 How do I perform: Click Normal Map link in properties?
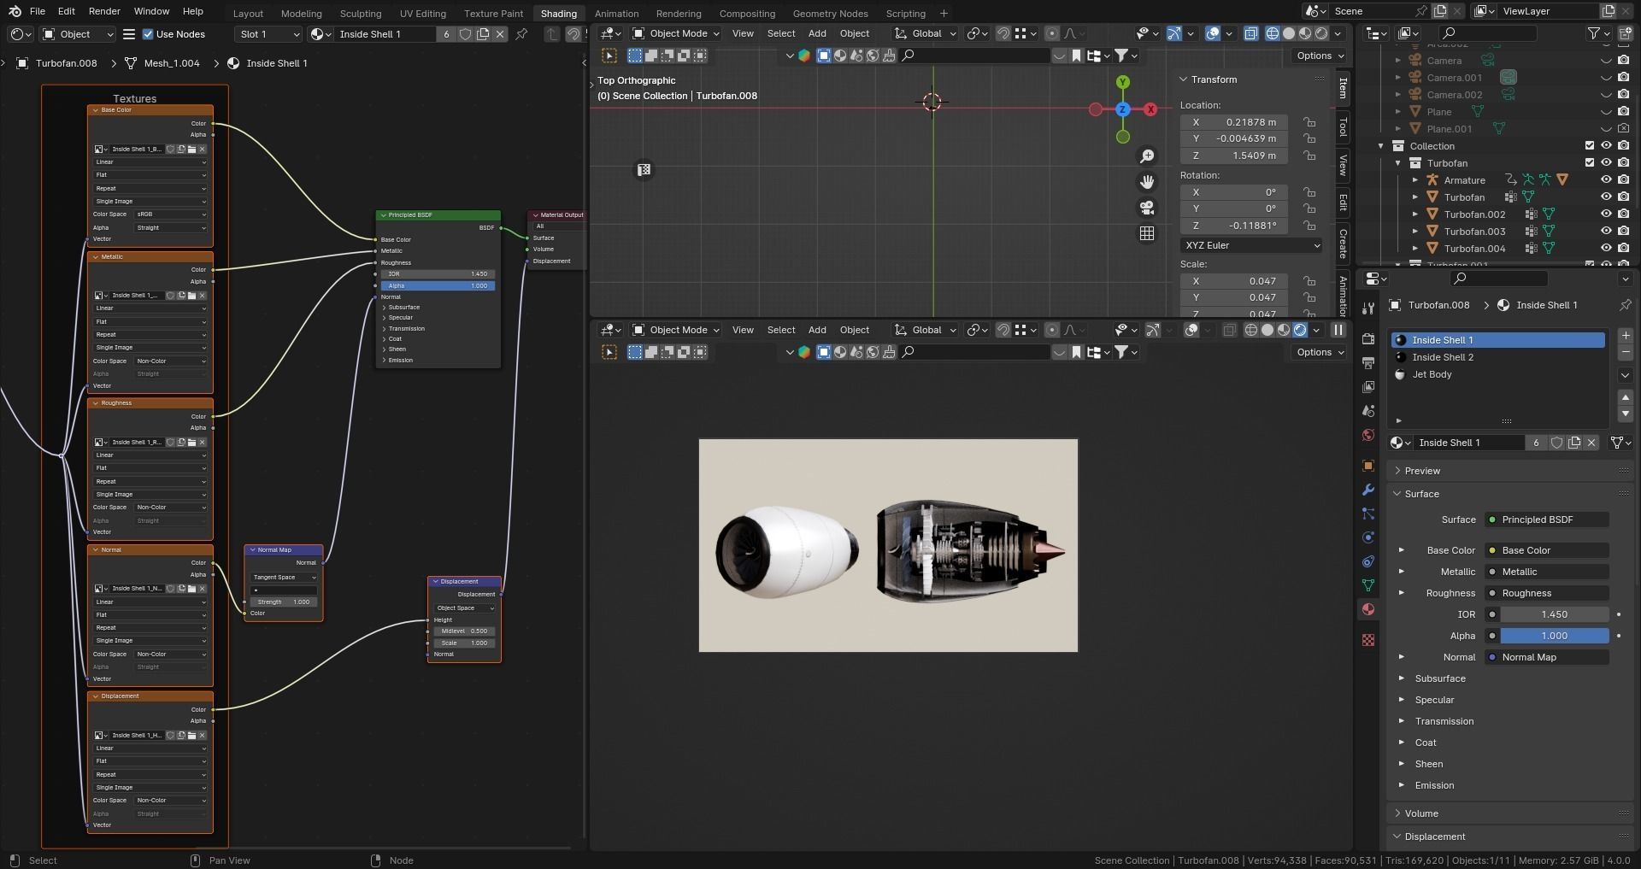1547,657
